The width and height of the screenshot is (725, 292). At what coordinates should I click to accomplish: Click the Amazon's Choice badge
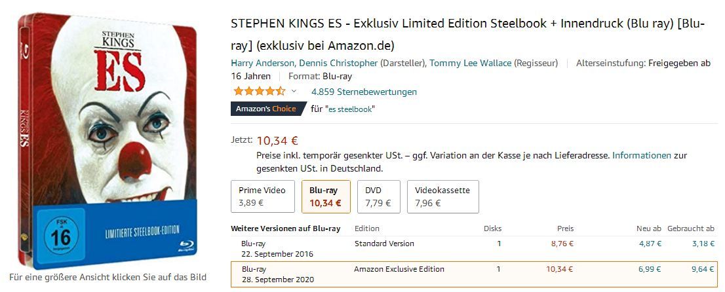coord(266,109)
